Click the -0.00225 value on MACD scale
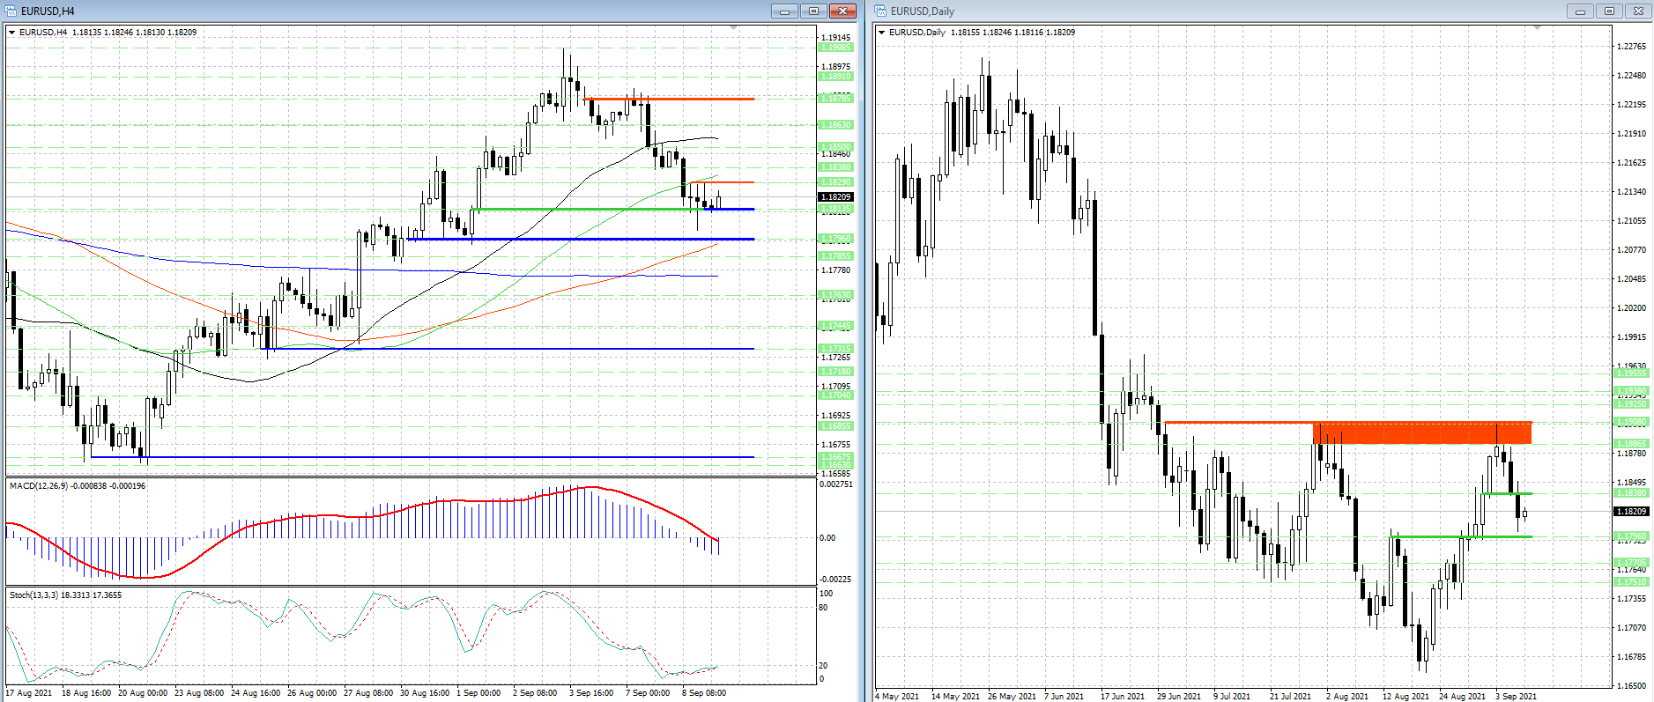This screenshot has height=702, width=1654. click(x=835, y=580)
